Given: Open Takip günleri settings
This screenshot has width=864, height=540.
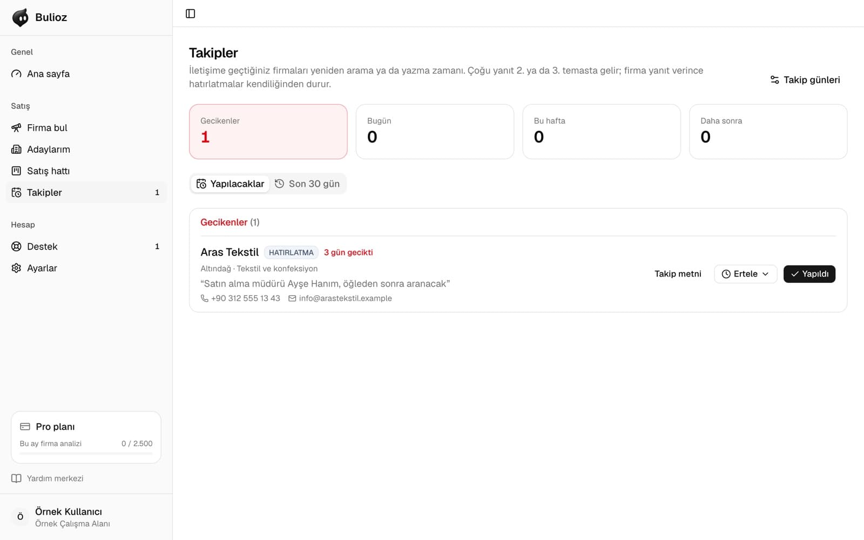Looking at the screenshot, I should (x=805, y=80).
